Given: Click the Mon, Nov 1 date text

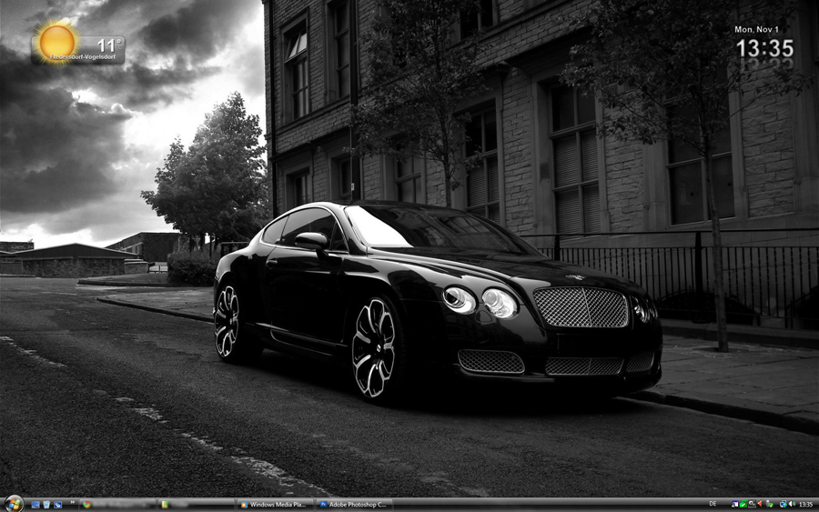Looking at the screenshot, I should [756, 30].
